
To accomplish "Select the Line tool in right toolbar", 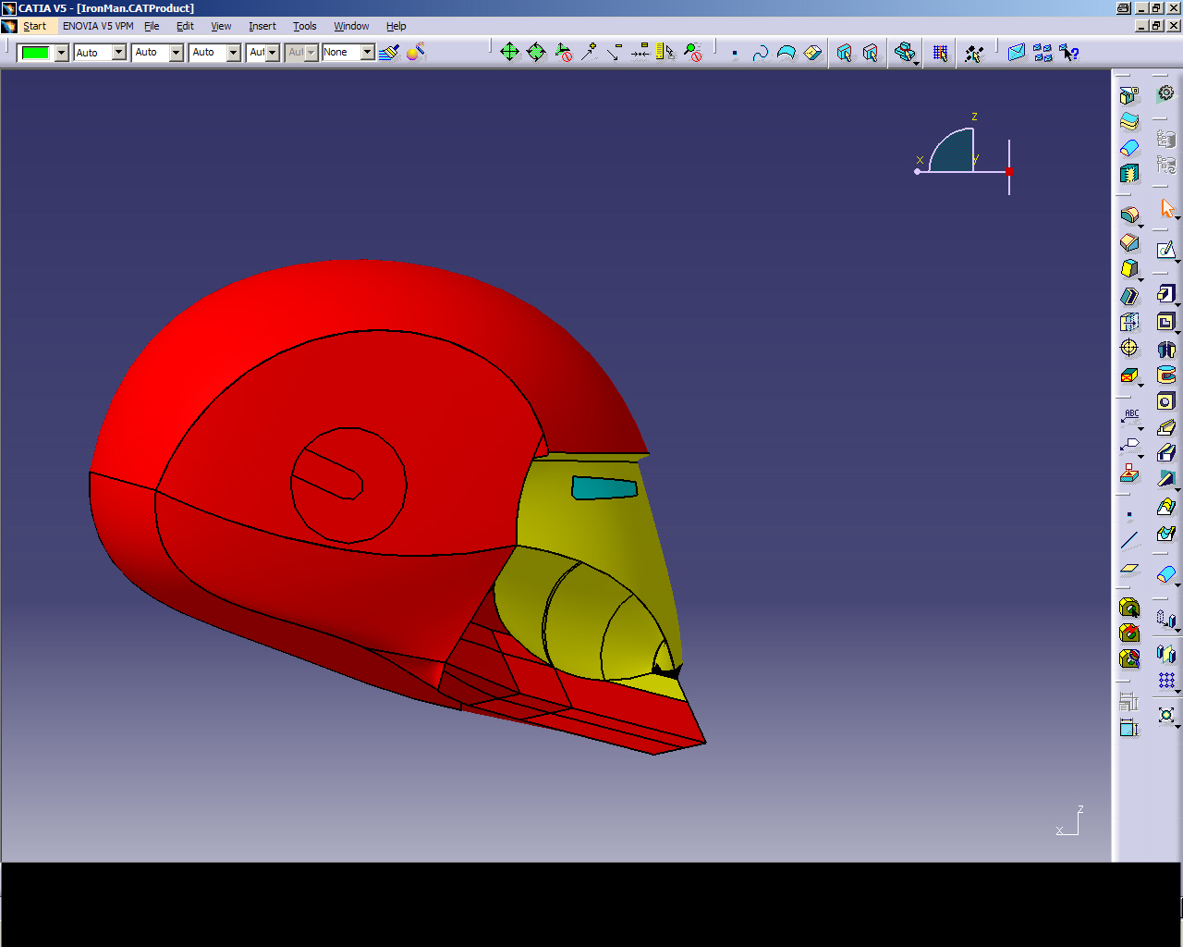I will click(x=1129, y=540).
